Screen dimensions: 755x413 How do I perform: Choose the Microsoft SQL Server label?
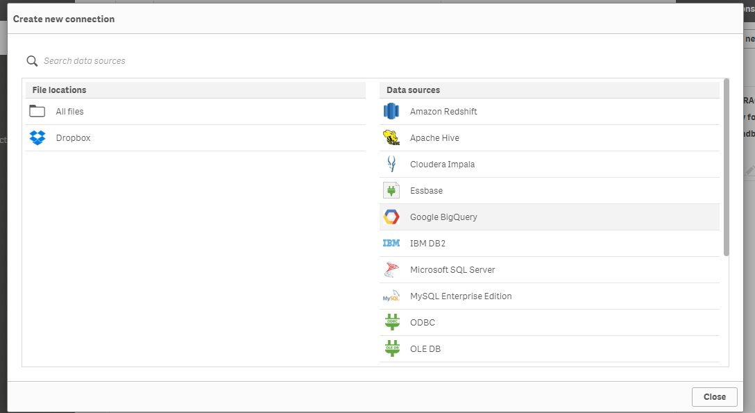click(x=452, y=270)
